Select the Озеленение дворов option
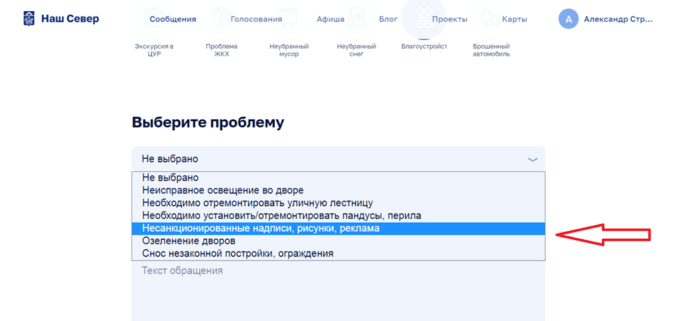 [x=188, y=241]
